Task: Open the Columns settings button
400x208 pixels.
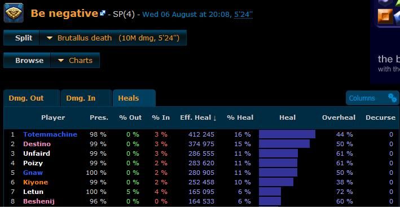Action: (x=372, y=98)
